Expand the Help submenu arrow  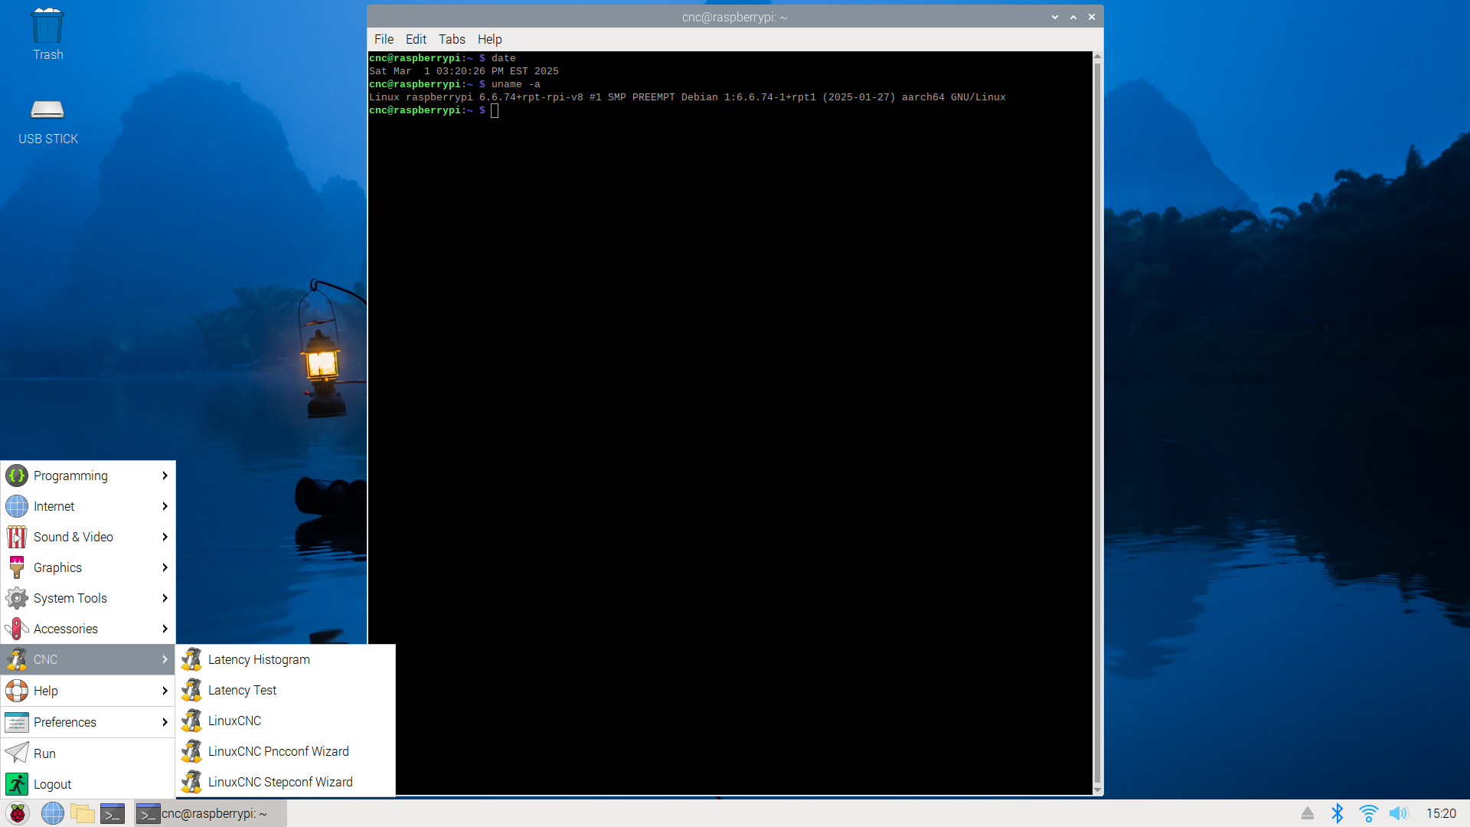pos(165,691)
